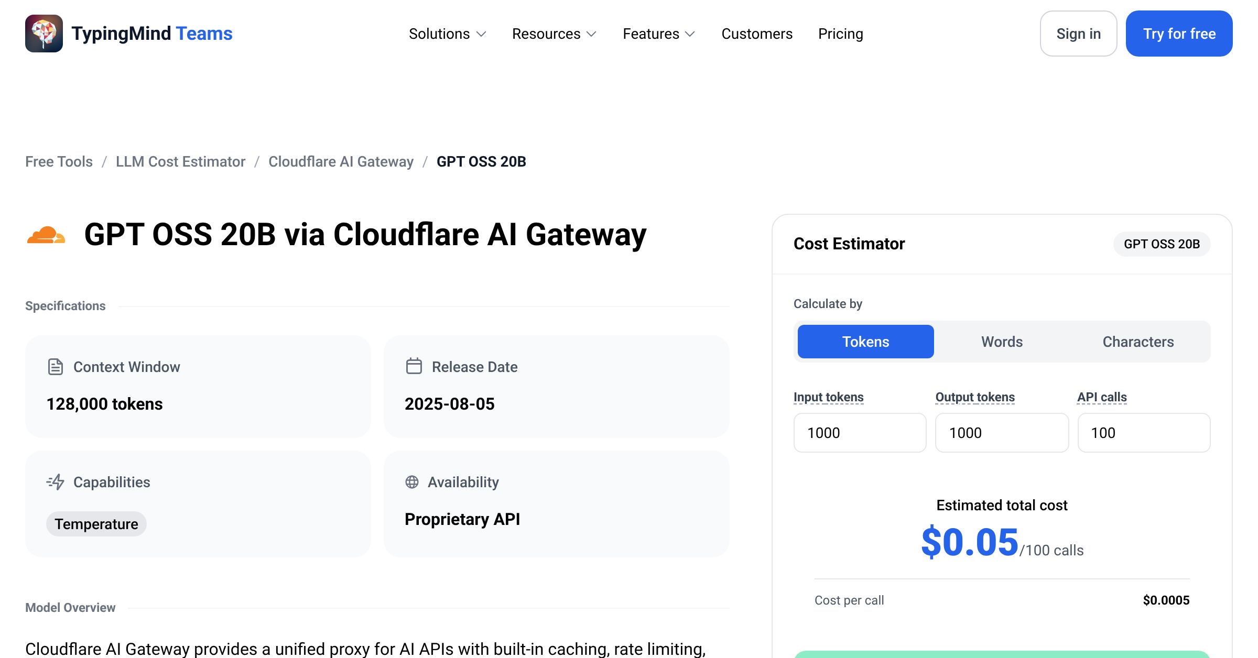Viewport: 1258px width, 658px height.
Task: Focus the Output tokens field
Action: point(1002,433)
